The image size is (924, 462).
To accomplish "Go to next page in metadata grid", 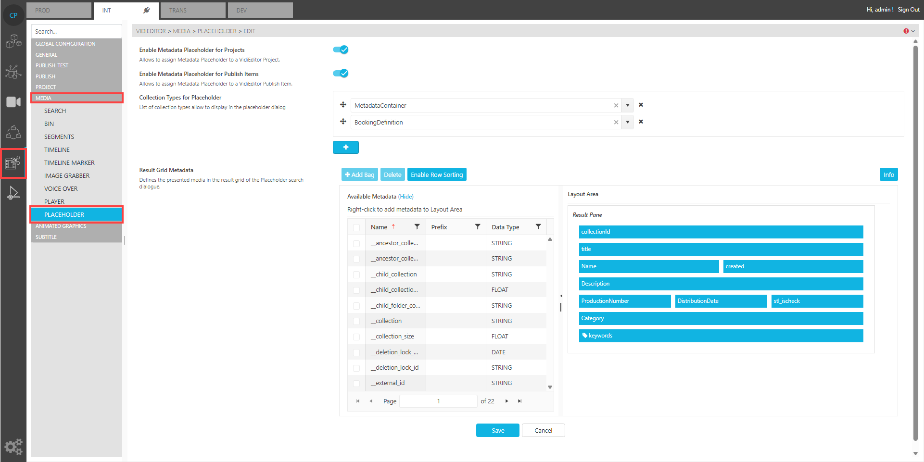I will [x=506, y=401].
